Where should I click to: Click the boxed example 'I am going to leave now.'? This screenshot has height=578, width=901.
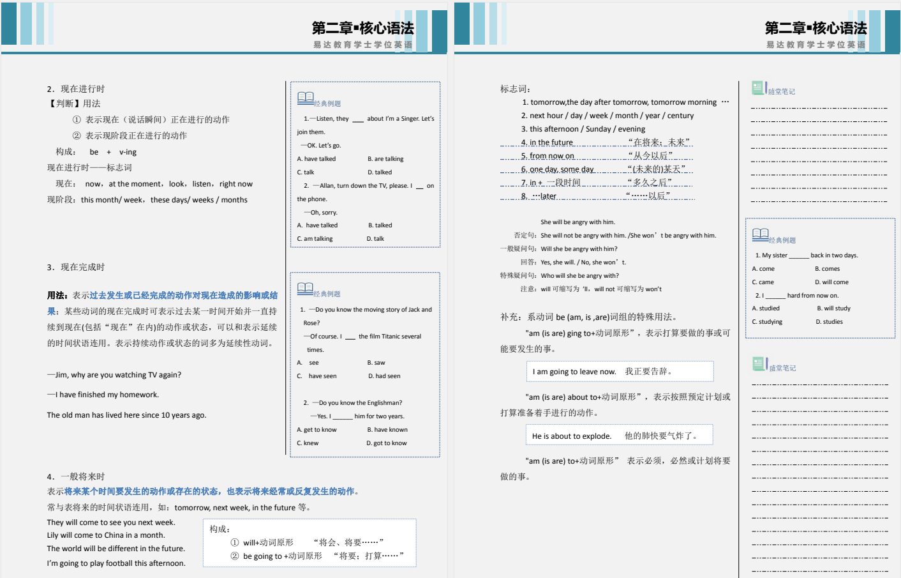point(620,372)
